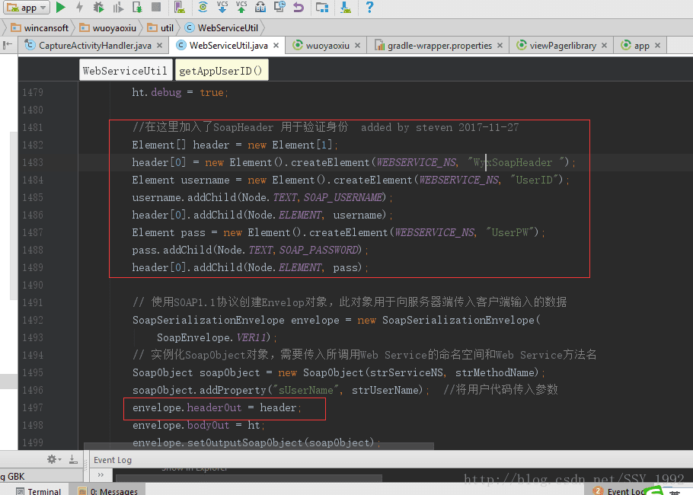Select util breadcrumb folder

point(161,28)
